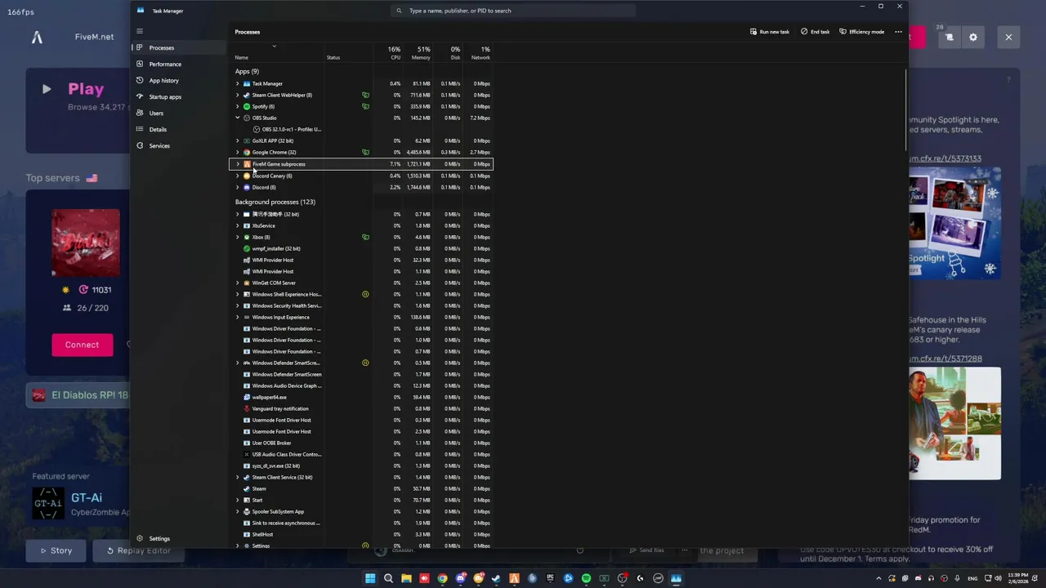1046x588 pixels.
Task: Click El Diablos RPI server entry in FiveM
Action: [78, 395]
